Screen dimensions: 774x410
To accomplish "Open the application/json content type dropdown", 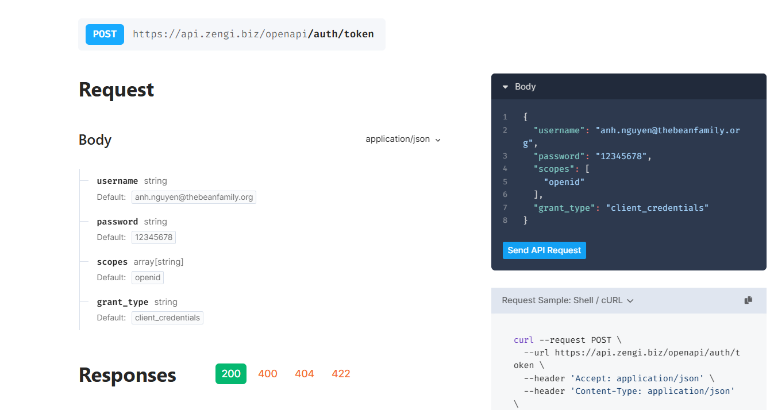I will tap(403, 139).
